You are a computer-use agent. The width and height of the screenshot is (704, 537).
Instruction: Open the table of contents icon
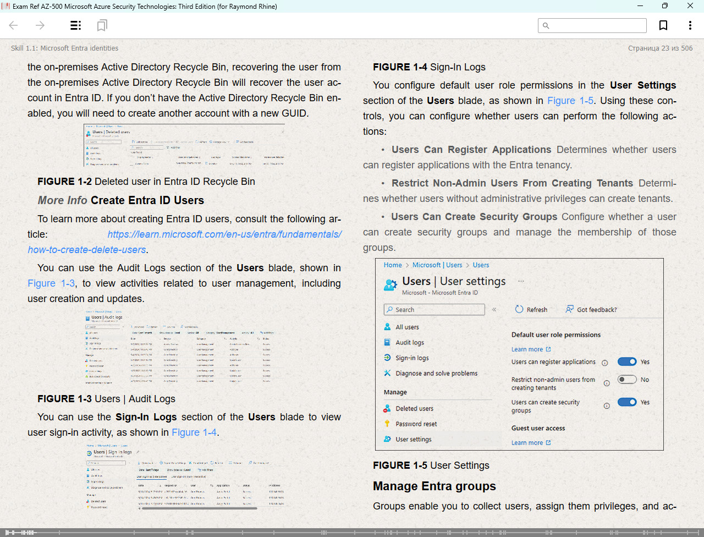(x=76, y=25)
